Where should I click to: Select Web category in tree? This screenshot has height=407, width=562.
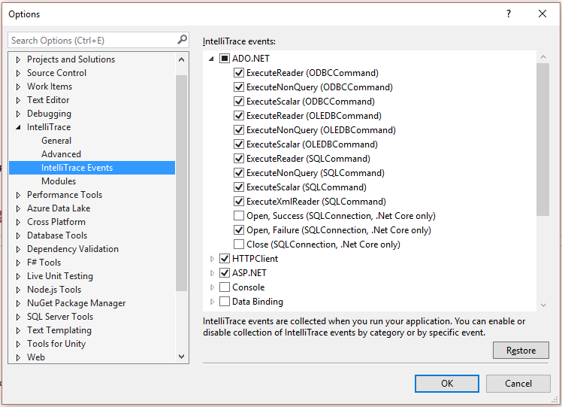(36, 357)
